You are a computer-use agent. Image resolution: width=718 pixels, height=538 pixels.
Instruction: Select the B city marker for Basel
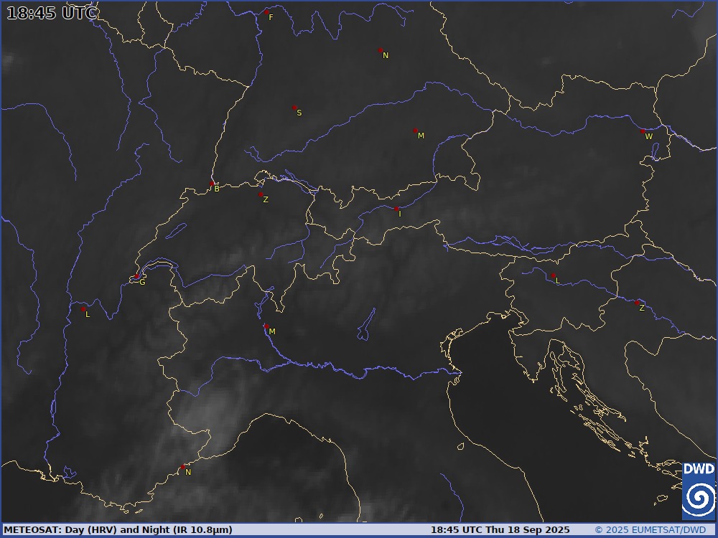click(x=212, y=184)
